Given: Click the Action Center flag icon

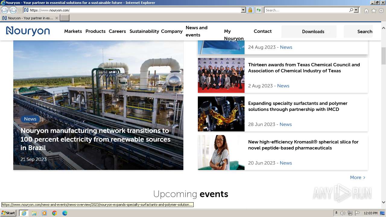Looking at the screenshot, I should (x=357, y=213).
